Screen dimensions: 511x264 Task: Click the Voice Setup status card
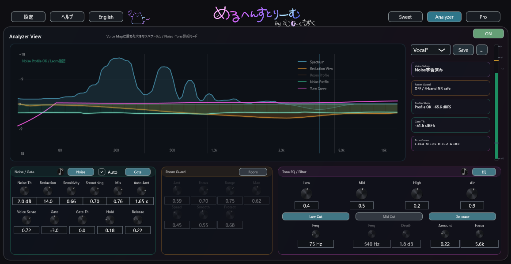click(x=450, y=69)
